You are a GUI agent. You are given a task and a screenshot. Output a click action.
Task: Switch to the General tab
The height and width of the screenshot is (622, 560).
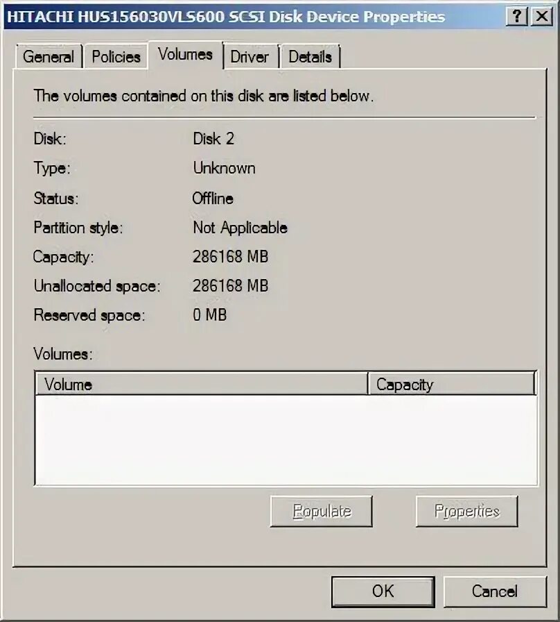(x=49, y=56)
